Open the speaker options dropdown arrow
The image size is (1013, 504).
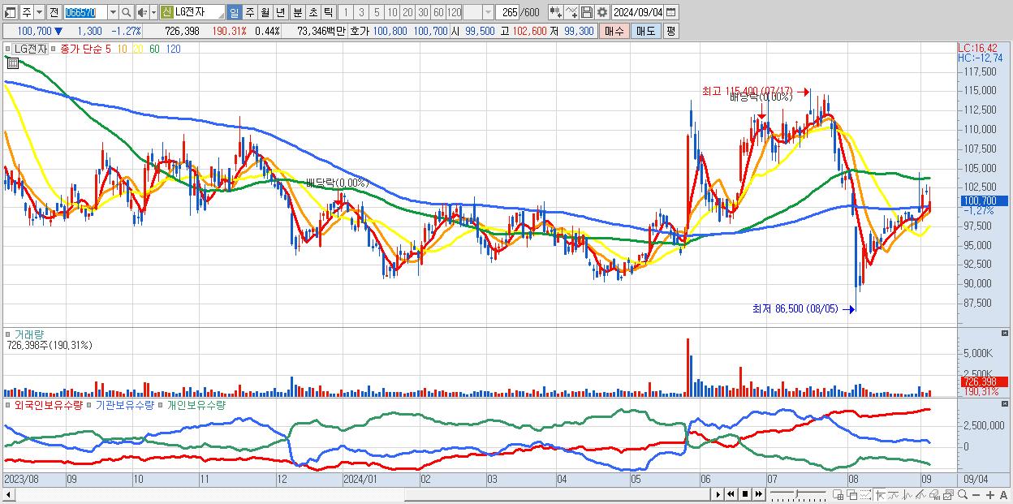(x=153, y=12)
